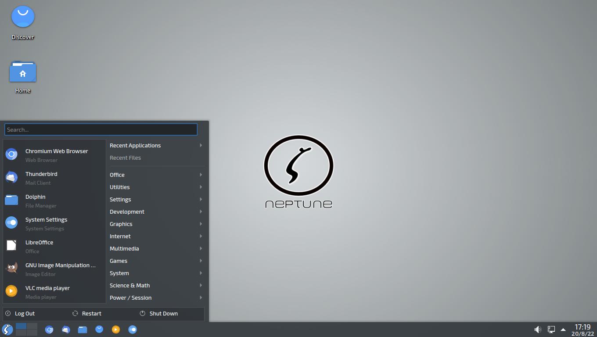Open Dolphin file manager from the taskbar
Viewport: 597px width, 337px height.
(83, 329)
